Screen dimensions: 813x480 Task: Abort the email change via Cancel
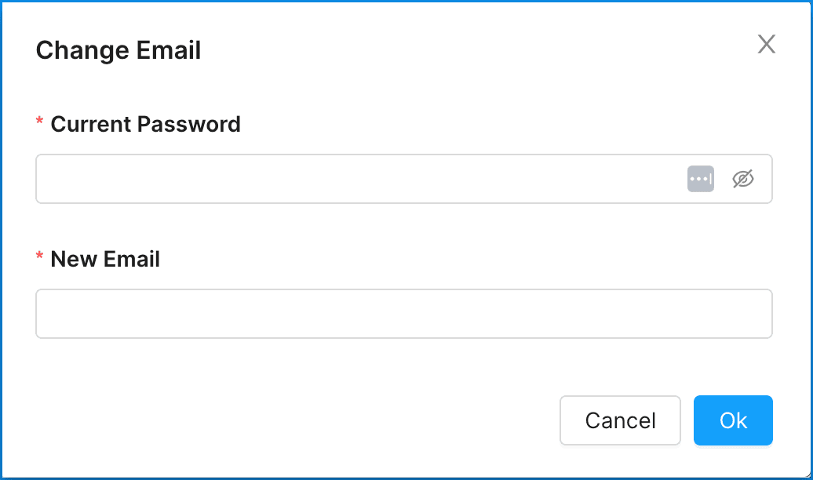(x=620, y=420)
